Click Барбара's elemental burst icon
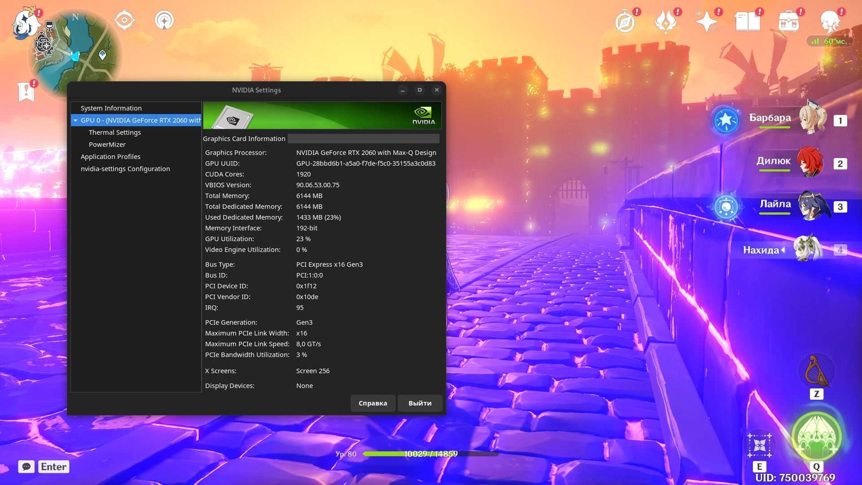The image size is (862, 485). coord(726,120)
